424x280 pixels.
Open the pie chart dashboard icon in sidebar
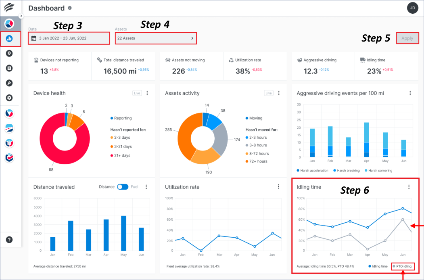[x=9, y=23]
